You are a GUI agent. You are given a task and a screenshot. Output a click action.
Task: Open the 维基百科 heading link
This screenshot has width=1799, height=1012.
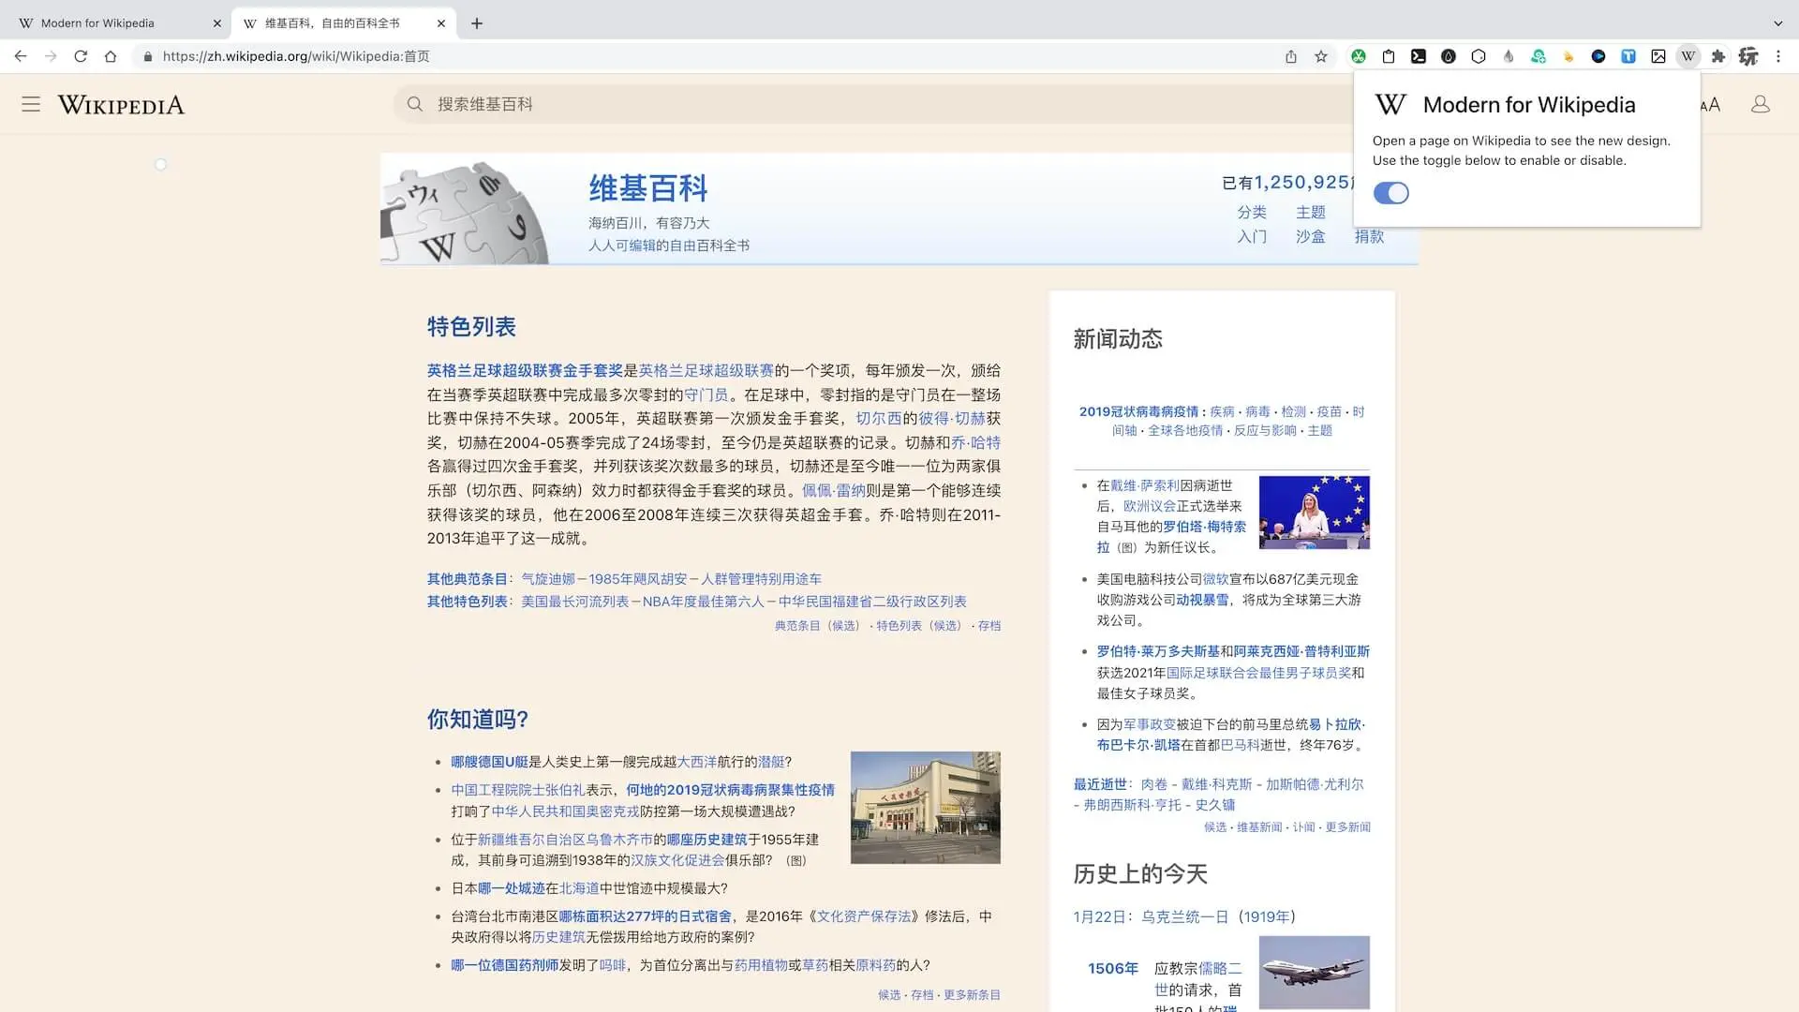[x=648, y=188]
